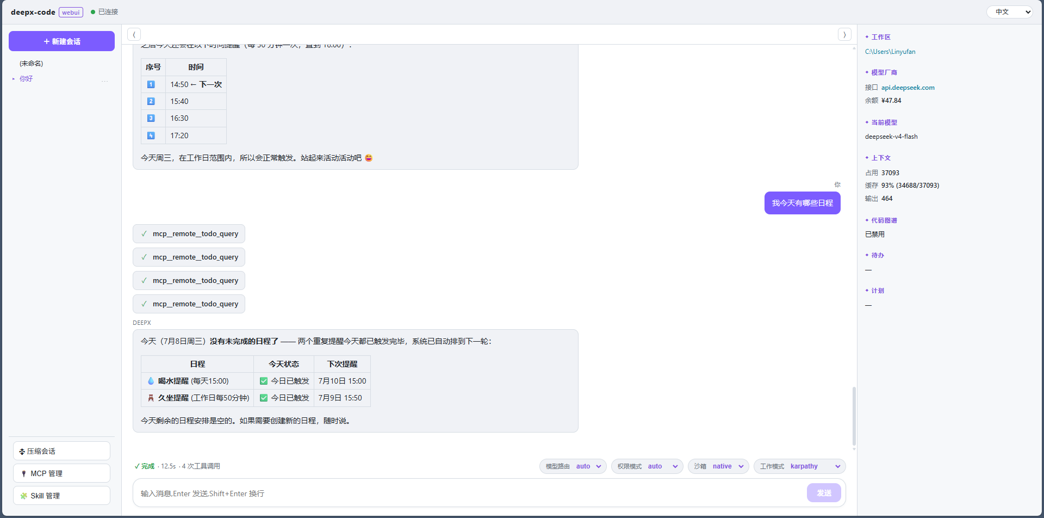
Task: Click the 已禁用 status under 代码图谱
Action: tap(875, 235)
